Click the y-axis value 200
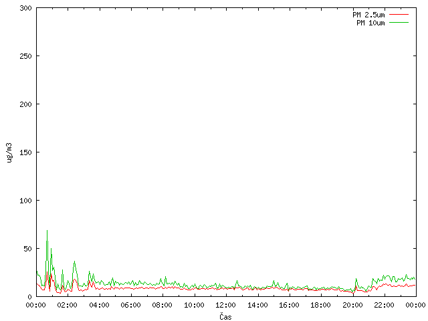The width and height of the screenshot is (428, 321). (25, 104)
